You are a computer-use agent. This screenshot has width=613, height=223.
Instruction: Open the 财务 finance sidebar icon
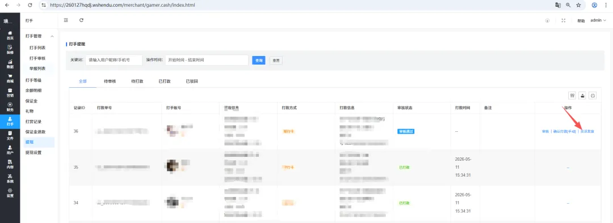coord(10,107)
